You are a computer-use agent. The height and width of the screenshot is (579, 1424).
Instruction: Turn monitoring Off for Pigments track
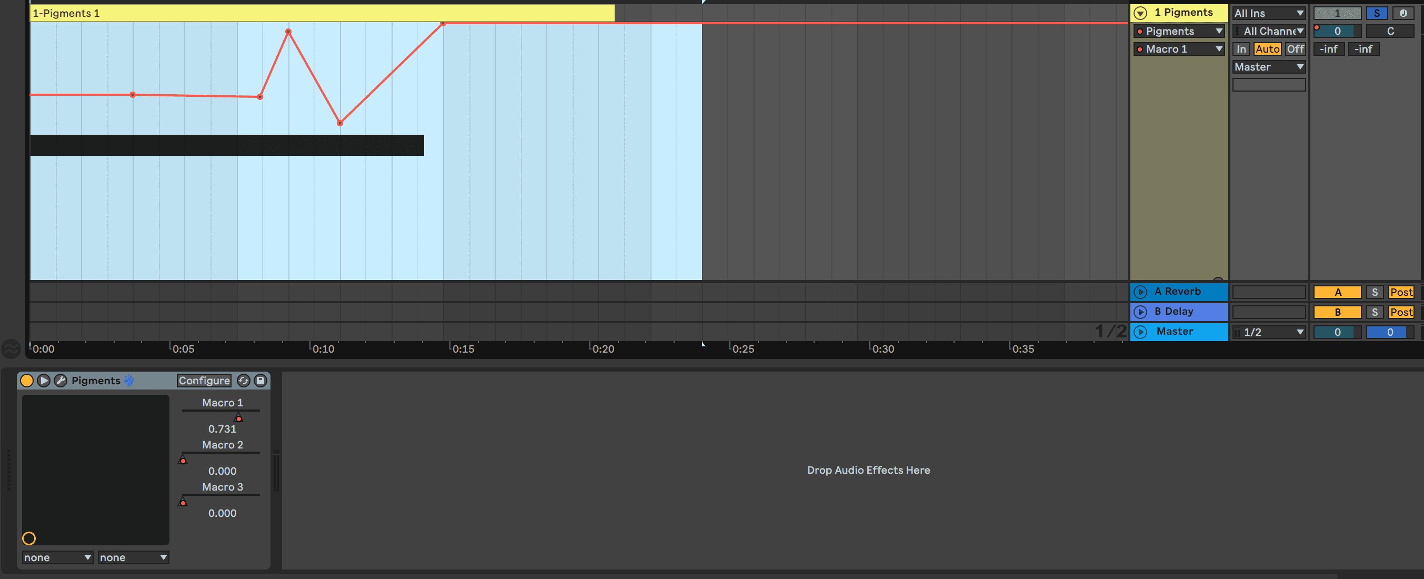tap(1295, 49)
